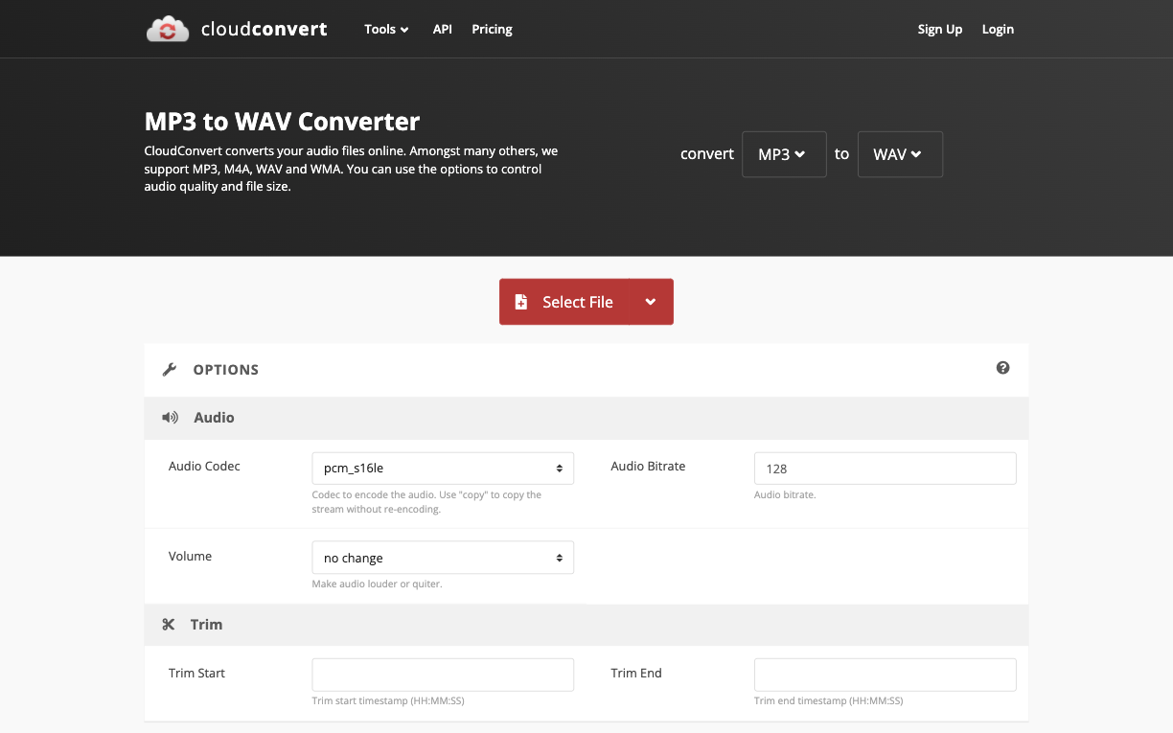Image resolution: width=1173 pixels, height=733 pixels.
Task: Click the Trim End input field
Action: 885,675
